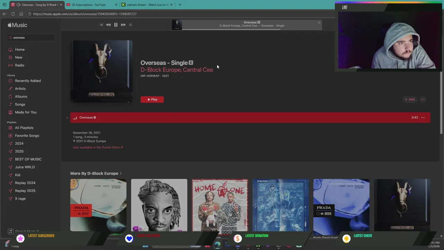This screenshot has height=250, width=444.
Task: Open the blue Prada remix album cover
Action: [341, 205]
